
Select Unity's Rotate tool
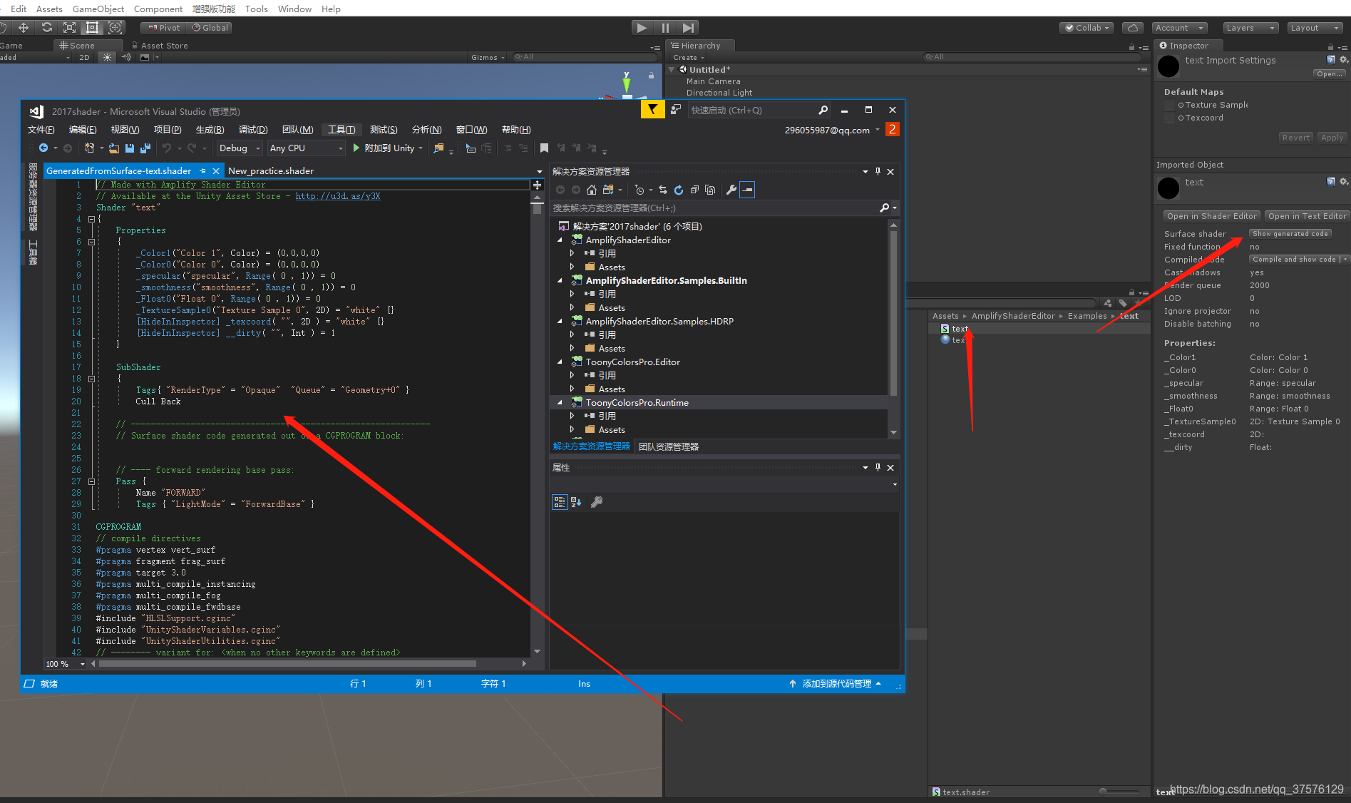click(46, 28)
